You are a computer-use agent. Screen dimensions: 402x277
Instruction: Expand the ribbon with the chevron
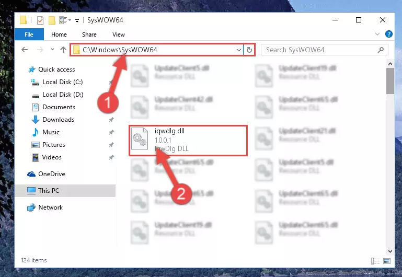(377, 34)
